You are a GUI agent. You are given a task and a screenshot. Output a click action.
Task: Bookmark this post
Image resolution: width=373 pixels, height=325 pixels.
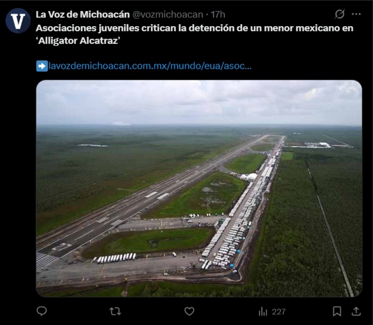tap(337, 311)
